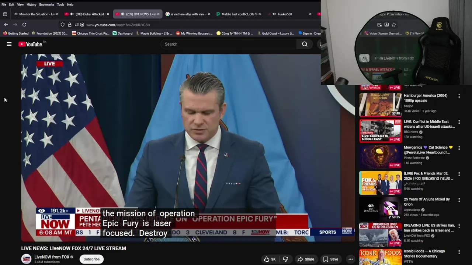The height and width of the screenshot is (265, 472).
Task: Open Firefox View icon left of tabs
Action: 5,14
